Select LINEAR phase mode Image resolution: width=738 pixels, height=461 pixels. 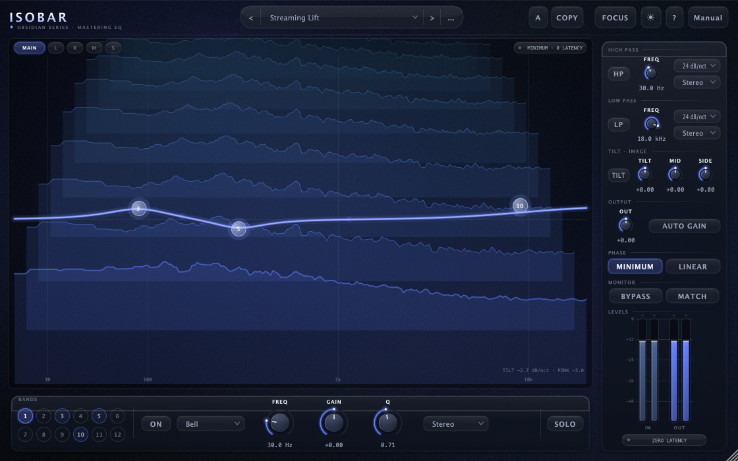pos(693,266)
